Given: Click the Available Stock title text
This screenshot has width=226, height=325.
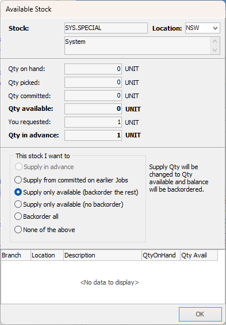Looking at the screenshot, I should pyautogui.click(x=29, y=9).
